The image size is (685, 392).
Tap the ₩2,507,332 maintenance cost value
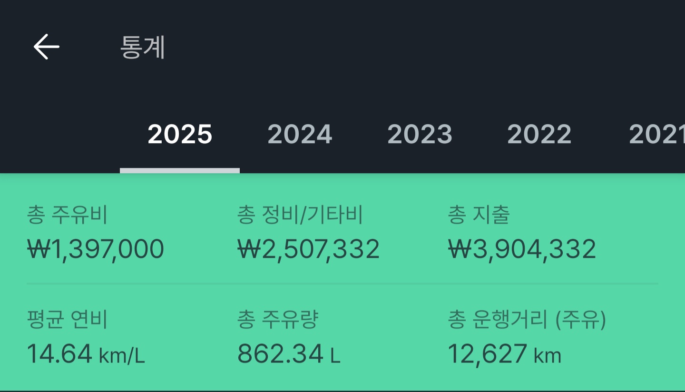(309, 249)
